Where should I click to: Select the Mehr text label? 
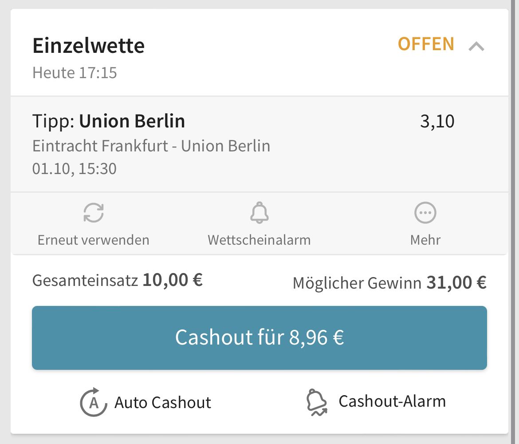425,240
